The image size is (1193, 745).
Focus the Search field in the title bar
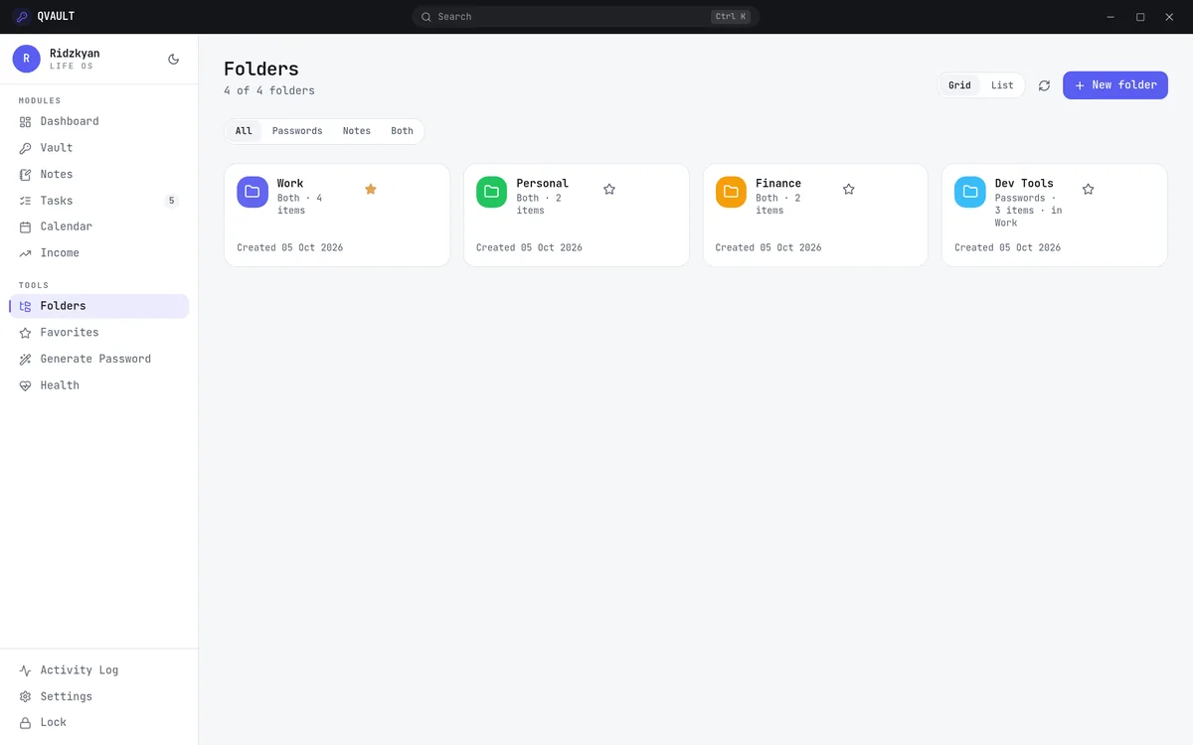pyautogui.click(x=586, y=17)
